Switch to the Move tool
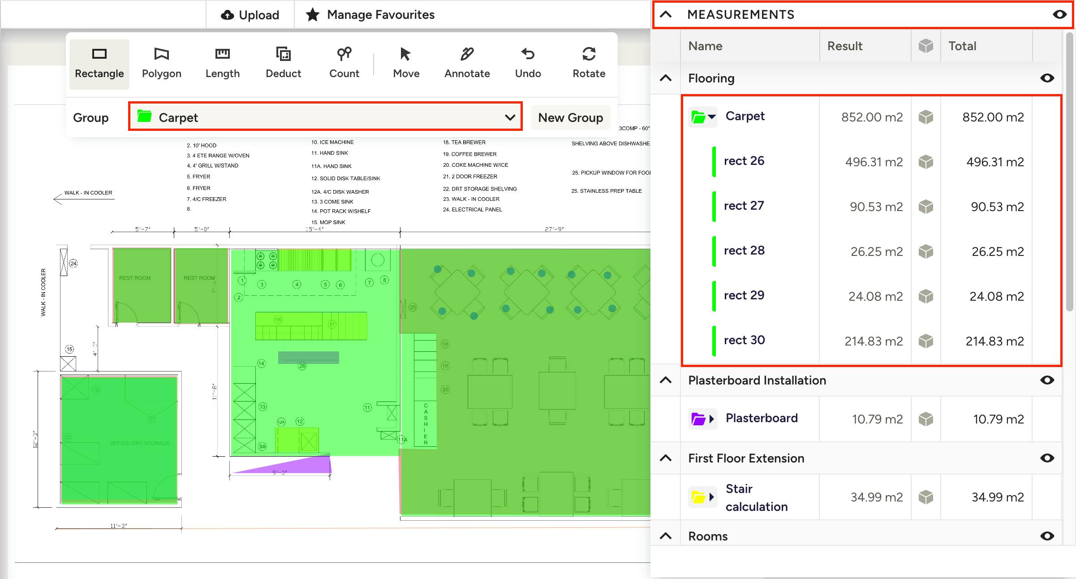 406,64
